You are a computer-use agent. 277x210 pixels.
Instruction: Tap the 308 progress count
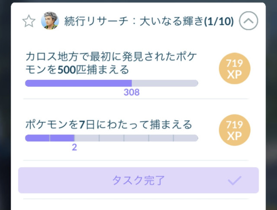pos(132,92)
